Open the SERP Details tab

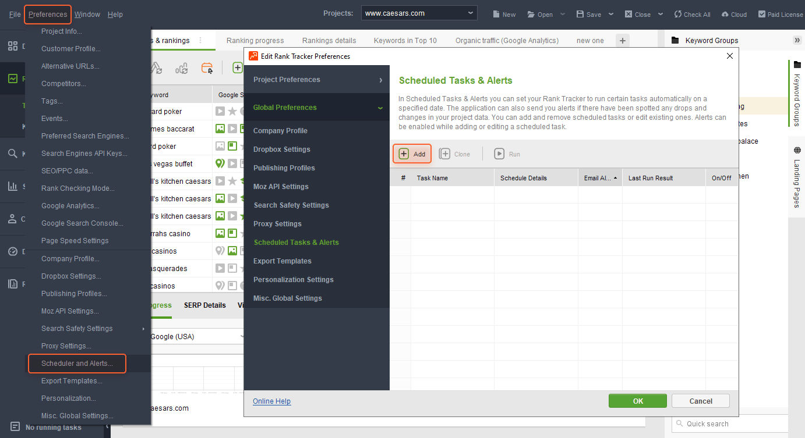click(x=205, y=305)
